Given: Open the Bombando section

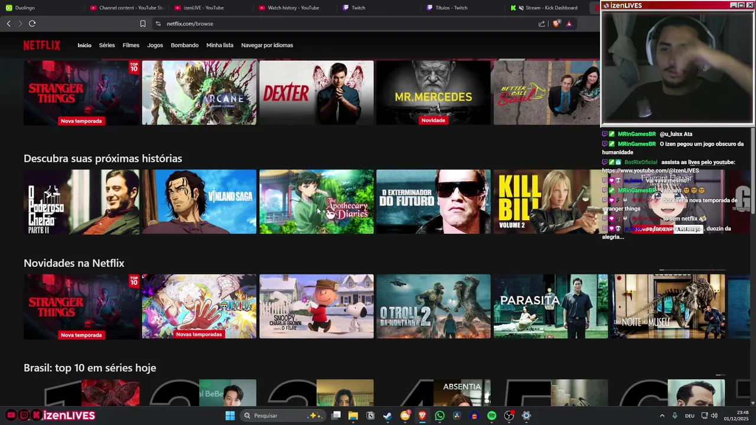Looking at the screenshot, I should (185, 45).
